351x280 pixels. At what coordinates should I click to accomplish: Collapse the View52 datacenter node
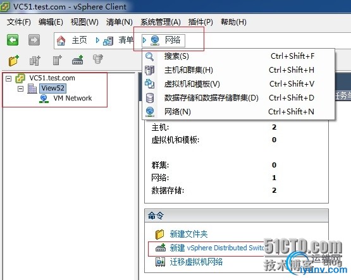(x=20, y=88)
